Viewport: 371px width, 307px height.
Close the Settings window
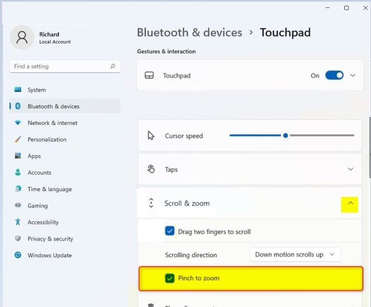pos(365,8)
